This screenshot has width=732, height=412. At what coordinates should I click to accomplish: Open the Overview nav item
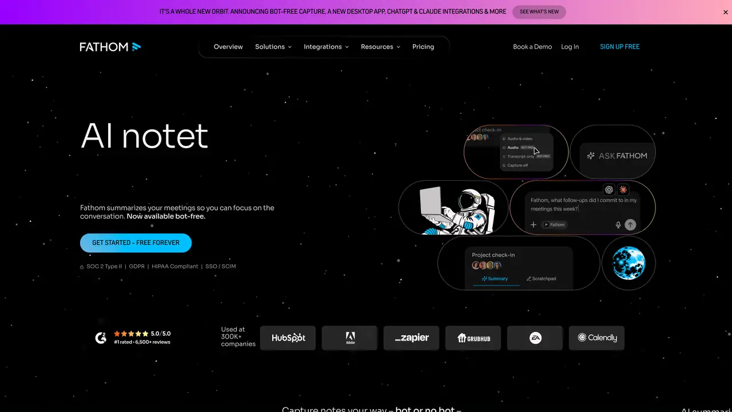[x=228, y=47]
